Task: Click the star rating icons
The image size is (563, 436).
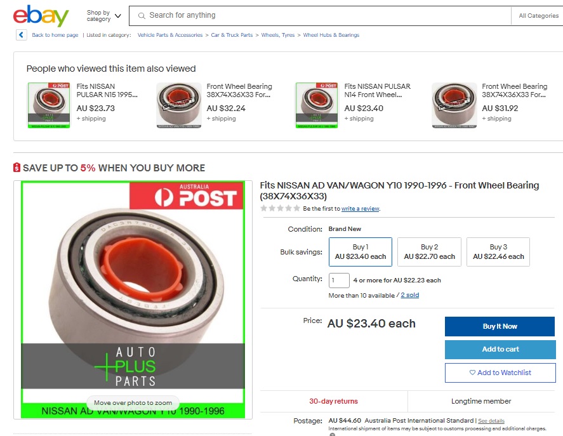Action: point(280,208)
